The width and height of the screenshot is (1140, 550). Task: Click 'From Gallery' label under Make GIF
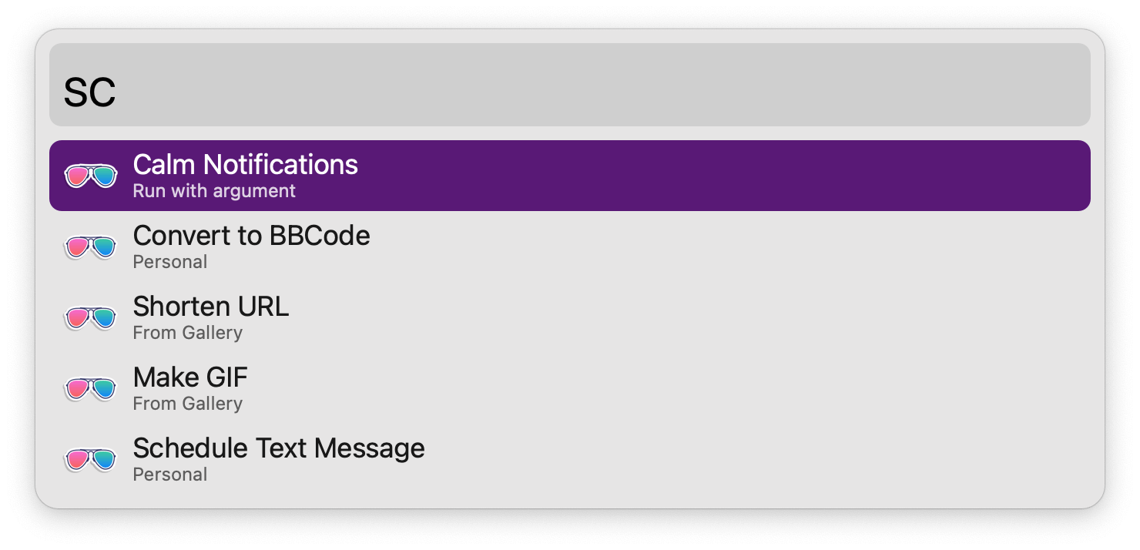(188, 404)
